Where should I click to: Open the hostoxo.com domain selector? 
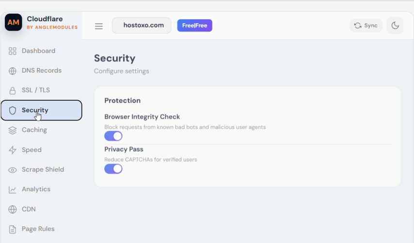pos(142,25)
